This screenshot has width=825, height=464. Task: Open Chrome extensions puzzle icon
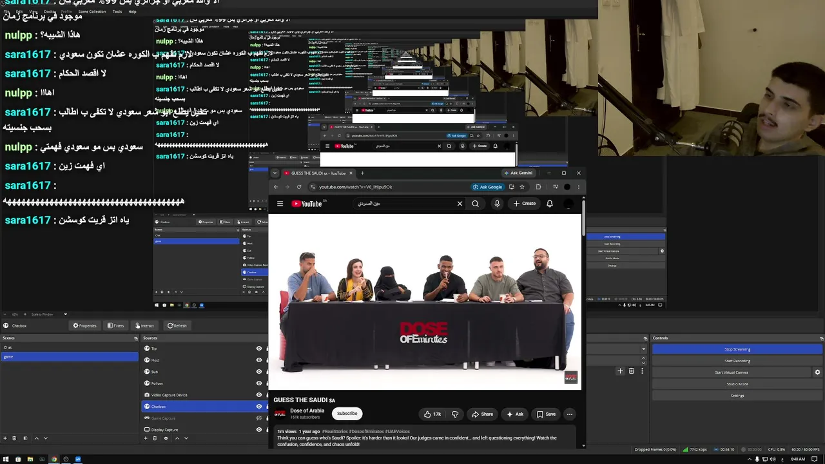click(x=539, y=187)
